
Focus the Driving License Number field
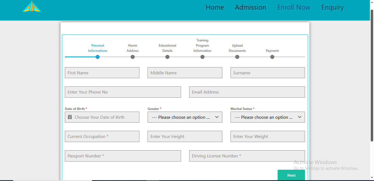click(x=247, y=156)
